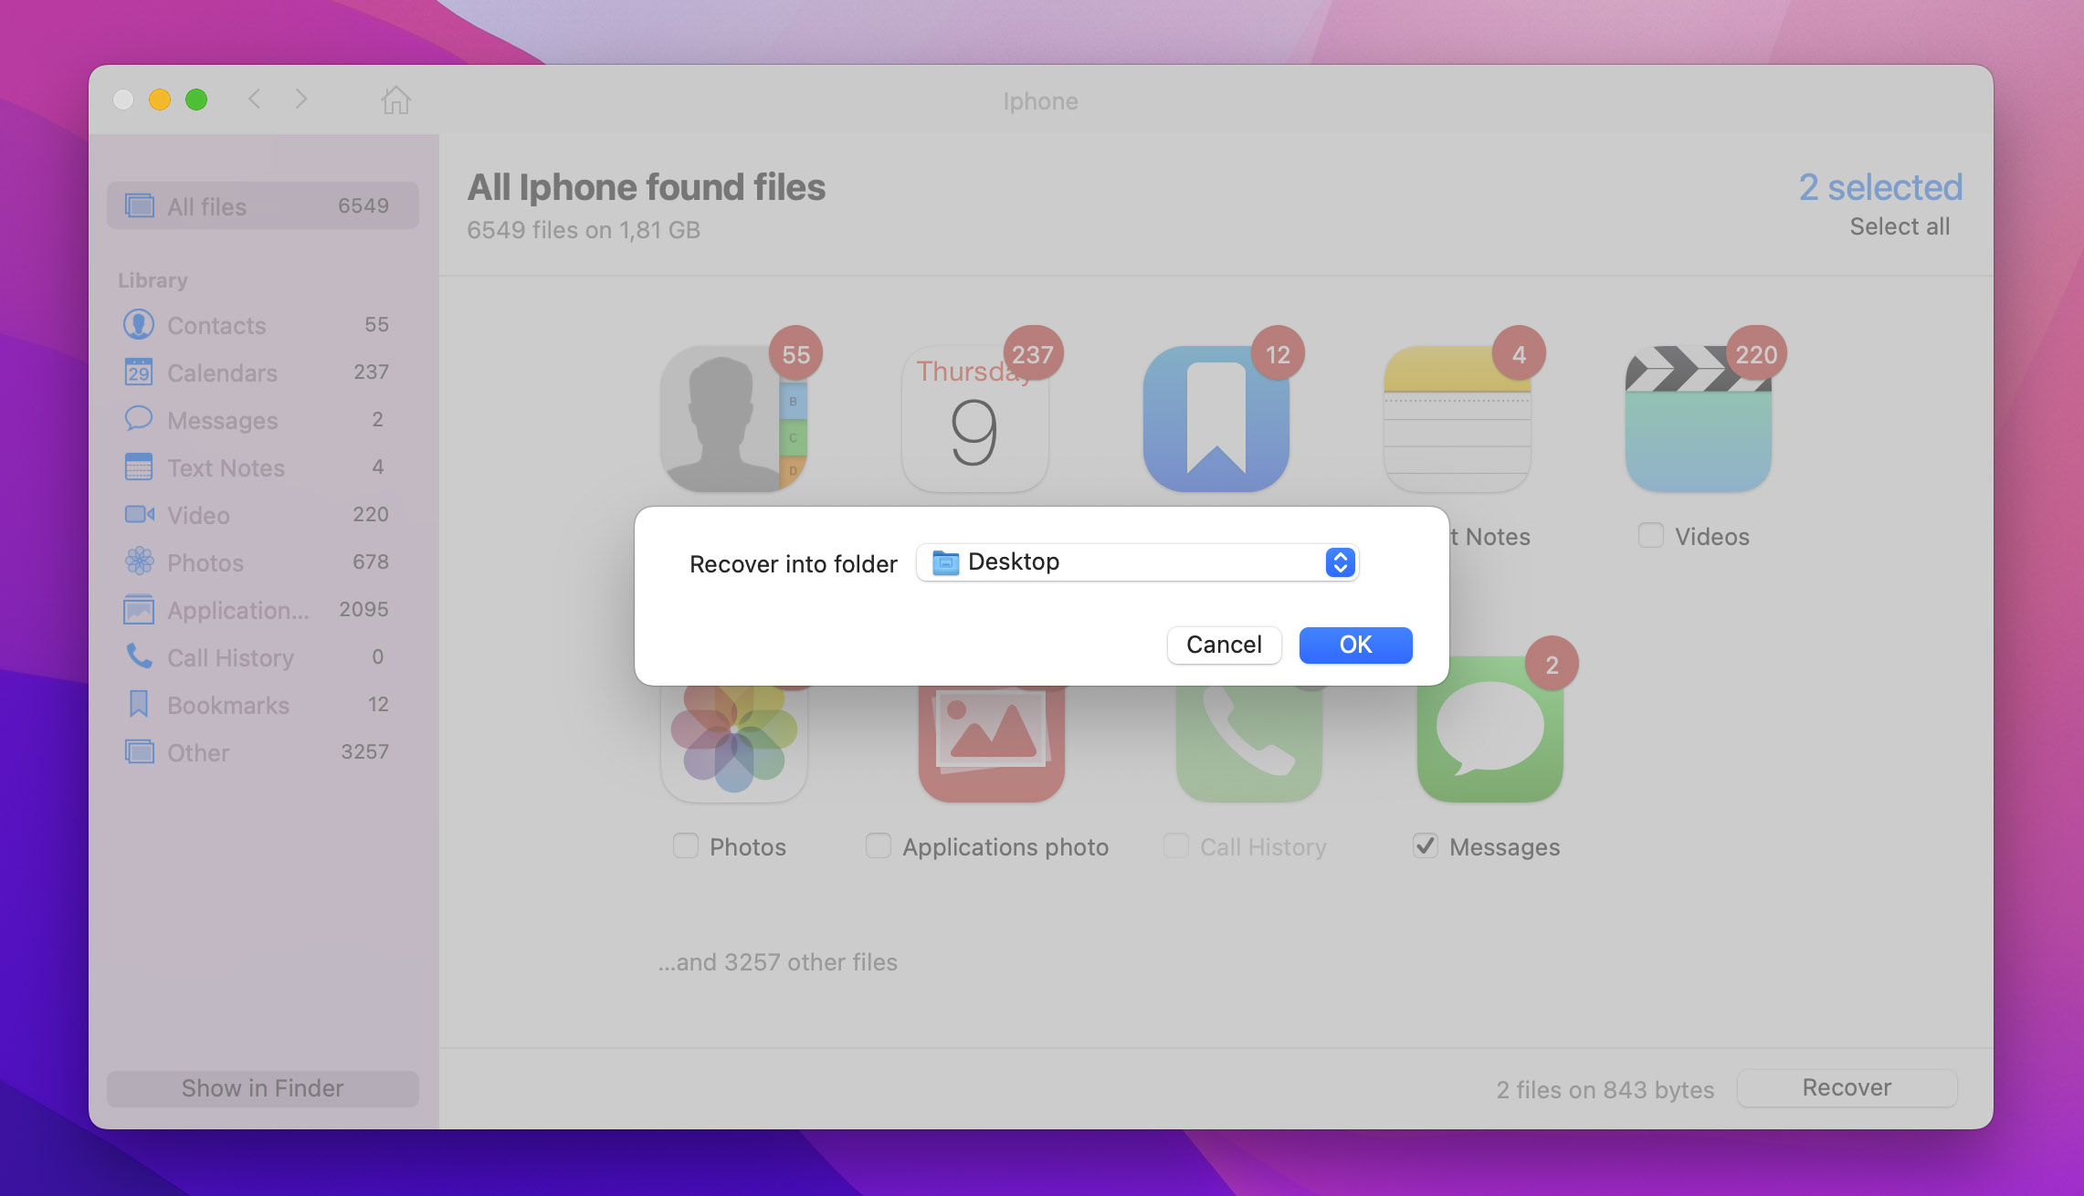This screenshot has height=1196, width=2084.
Task: Click the Videos label text
Action: [1712, 537]
